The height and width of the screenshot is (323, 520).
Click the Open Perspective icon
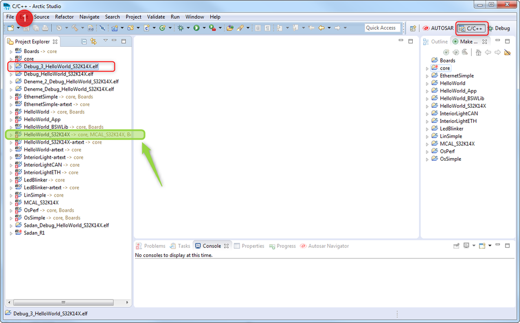tap(413, 29)
